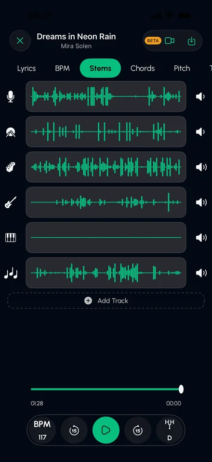The height and width of the screenshot is (462, 212).
Task: Mute the music notes track speaker
Action: [x=201, y=273]
